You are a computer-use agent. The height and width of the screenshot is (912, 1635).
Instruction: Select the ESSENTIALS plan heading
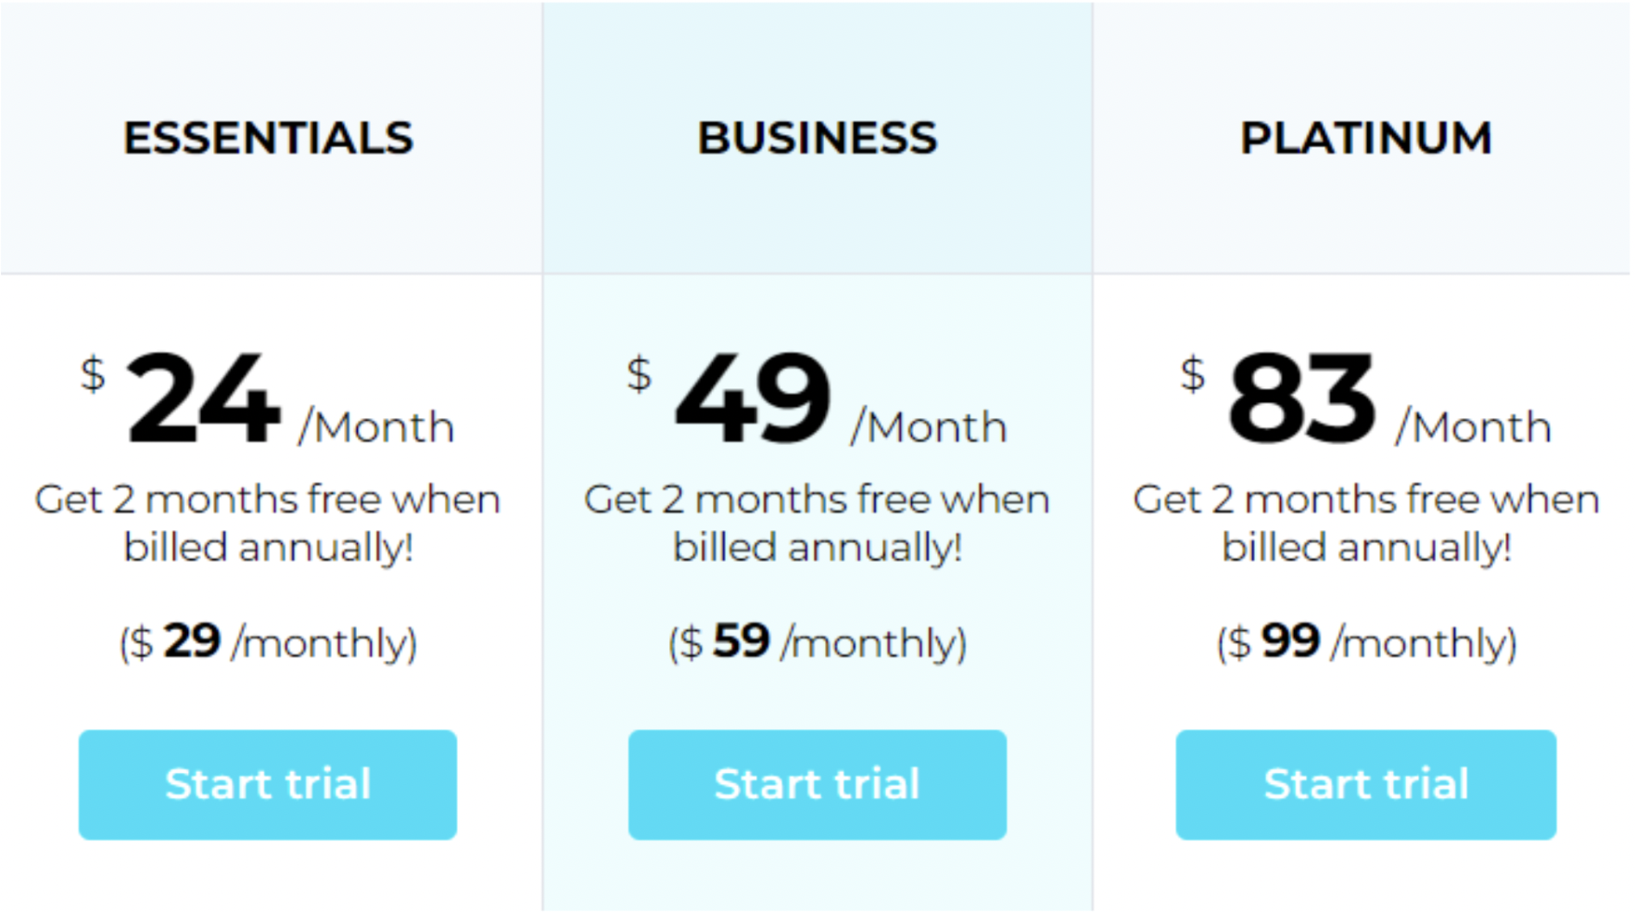tap(268, 138)
